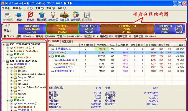
Task: Select OTHERS(F:) FAT32 block in disk map
Action: coord(165,29)
